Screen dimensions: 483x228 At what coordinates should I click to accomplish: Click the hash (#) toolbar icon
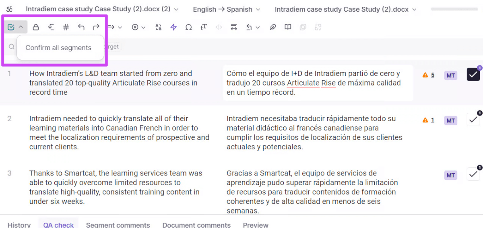pyautogui.click(x=66, y=27)
